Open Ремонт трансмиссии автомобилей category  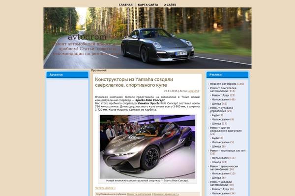pyautogui.click(x=224, y=168)
